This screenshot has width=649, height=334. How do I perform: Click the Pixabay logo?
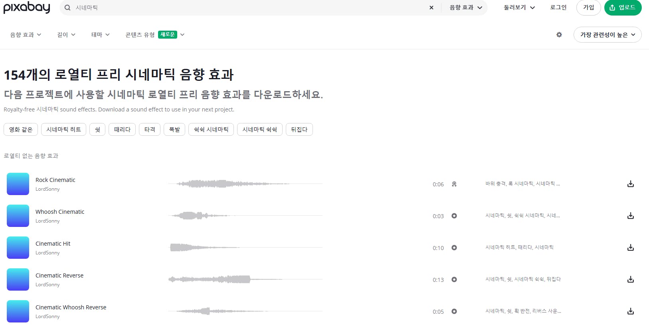coord(27,8)
